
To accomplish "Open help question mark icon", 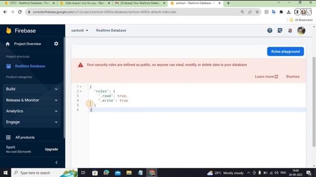I will (270, 30).
